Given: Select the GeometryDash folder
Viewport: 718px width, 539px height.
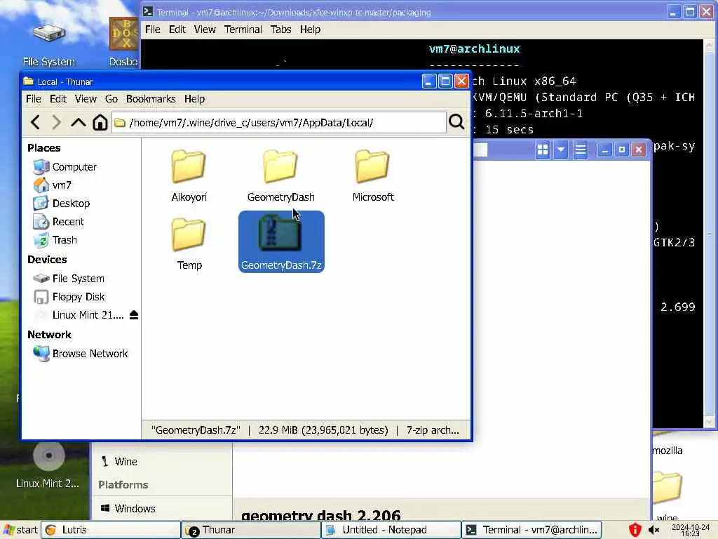Looking at the screenshot, I should pyautogui.click(x=280, y=176).
